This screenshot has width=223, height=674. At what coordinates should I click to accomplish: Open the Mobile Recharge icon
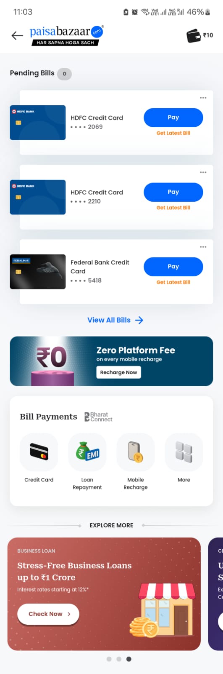[136, 452]
